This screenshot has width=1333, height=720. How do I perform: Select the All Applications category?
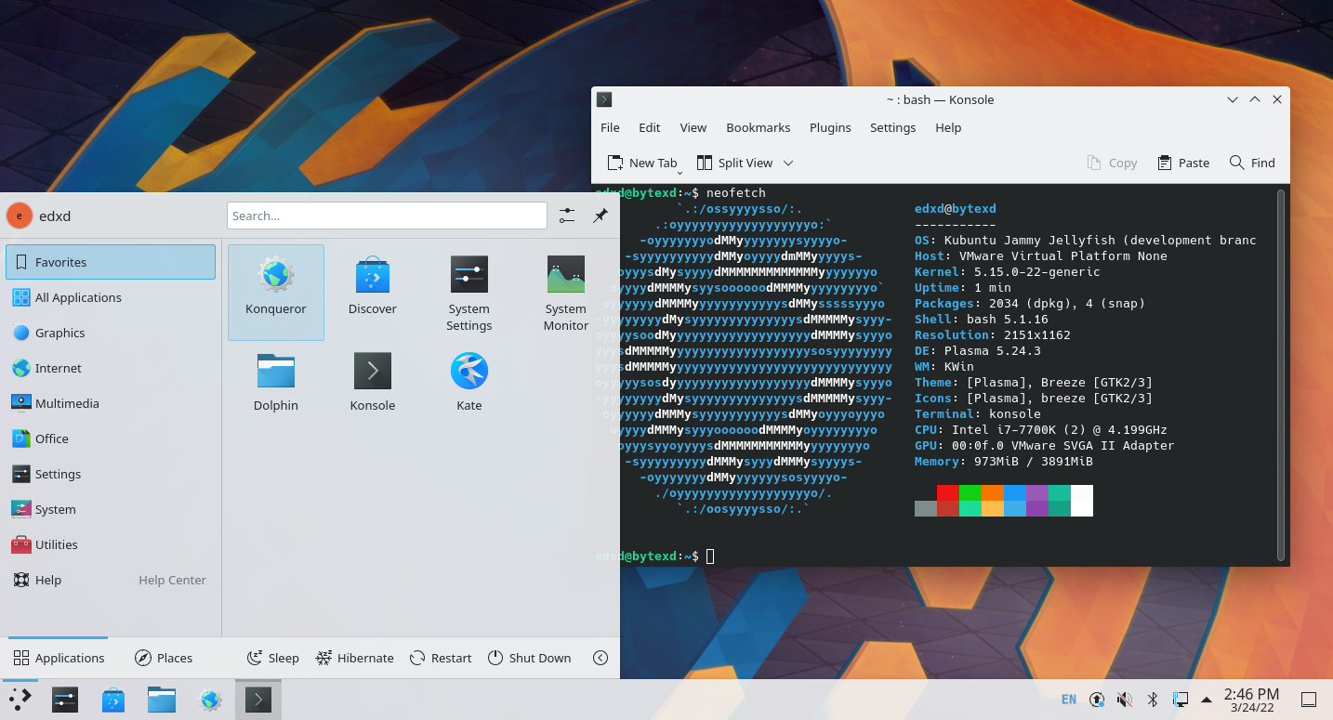[x=111, y=297]
